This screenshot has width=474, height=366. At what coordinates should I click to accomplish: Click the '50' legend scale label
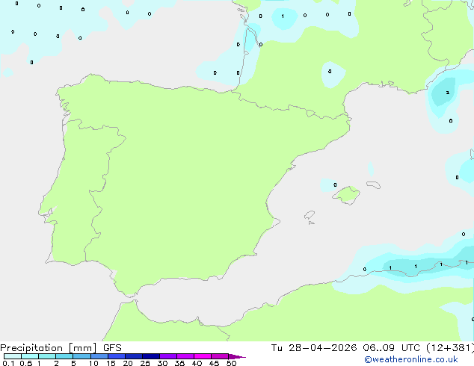pos(231,363)
